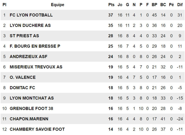Click FC LYON FOOTBALL's 37 points value
This screenshot has height=135, width=185.
click(111, 15)
